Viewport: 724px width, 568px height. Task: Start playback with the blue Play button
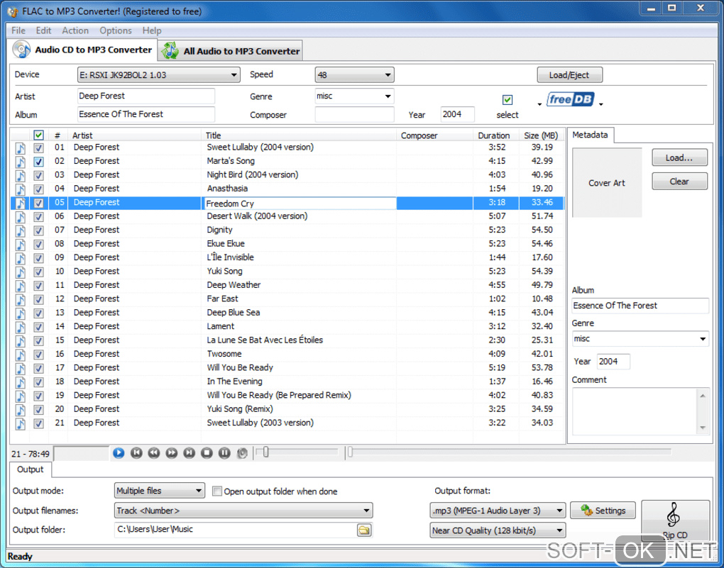[119, 453]
